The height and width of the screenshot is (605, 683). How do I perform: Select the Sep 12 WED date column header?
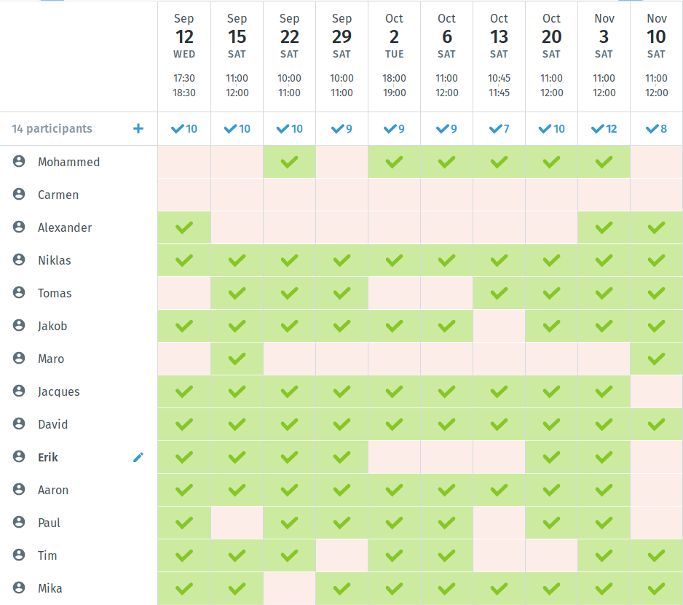pos(184,55)
